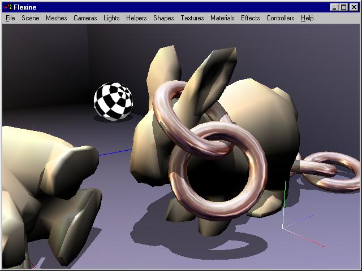Open the File menu
Image resolution: width=362 pixels, height=271 pixels.
click(10, 18)
